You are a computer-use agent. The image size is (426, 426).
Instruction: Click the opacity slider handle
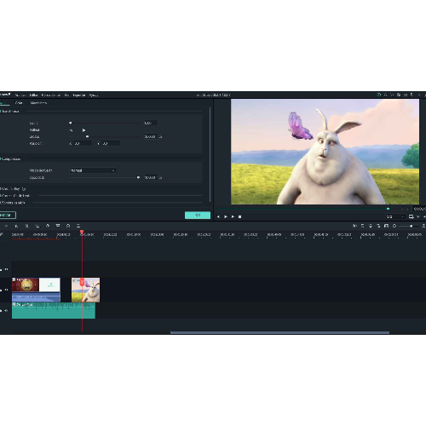point(138,177)
